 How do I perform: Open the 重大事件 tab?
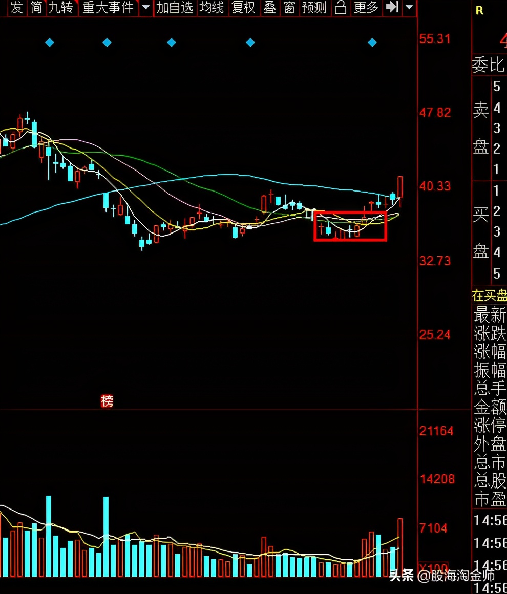point(108,8)
